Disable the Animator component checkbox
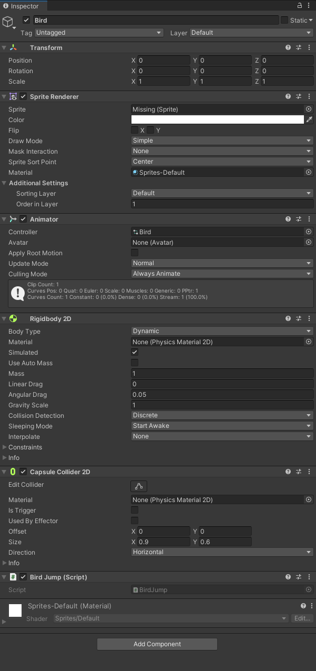This screenshot has width=316, height=671. tap(23, 219)
